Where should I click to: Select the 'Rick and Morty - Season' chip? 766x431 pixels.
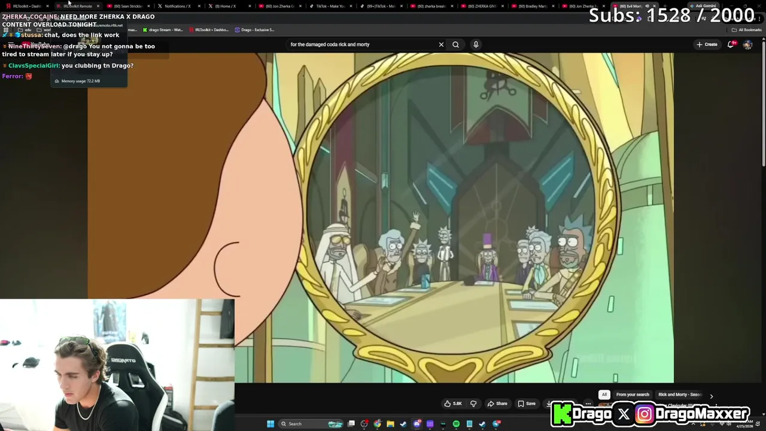pos(680,394)
